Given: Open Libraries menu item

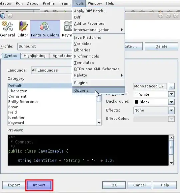Looking at the screenshot, I should 98,50.
